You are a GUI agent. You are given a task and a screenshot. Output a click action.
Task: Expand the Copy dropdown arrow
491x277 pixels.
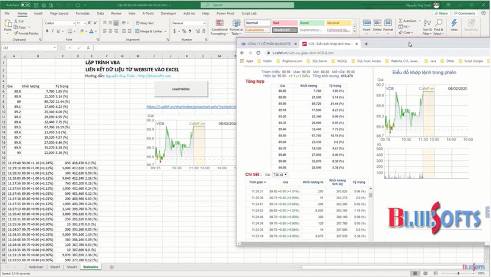tap(29, 27)
